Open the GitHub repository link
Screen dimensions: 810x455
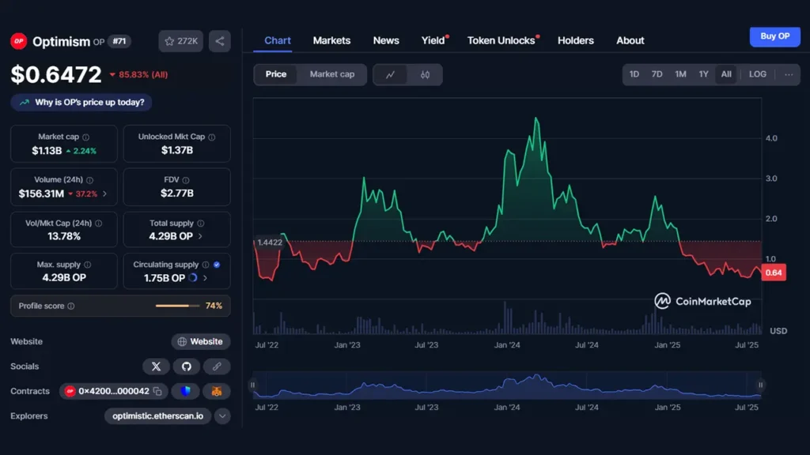[x=187, y=367]
